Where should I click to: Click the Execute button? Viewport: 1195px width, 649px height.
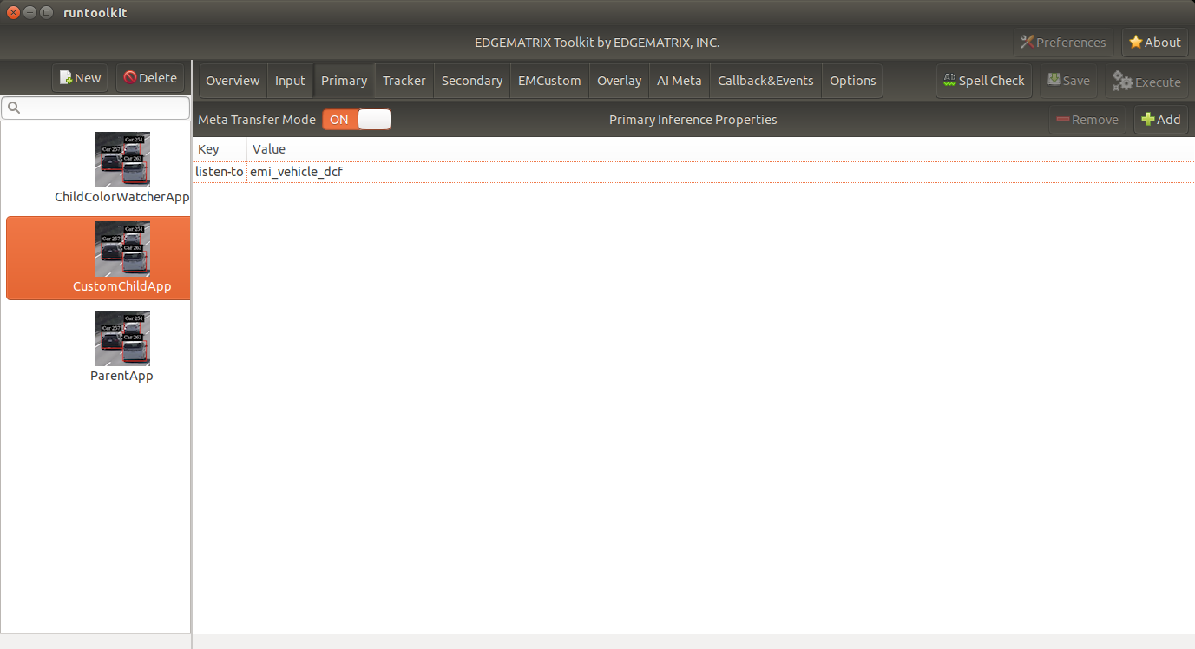[x=1146, y=82]
